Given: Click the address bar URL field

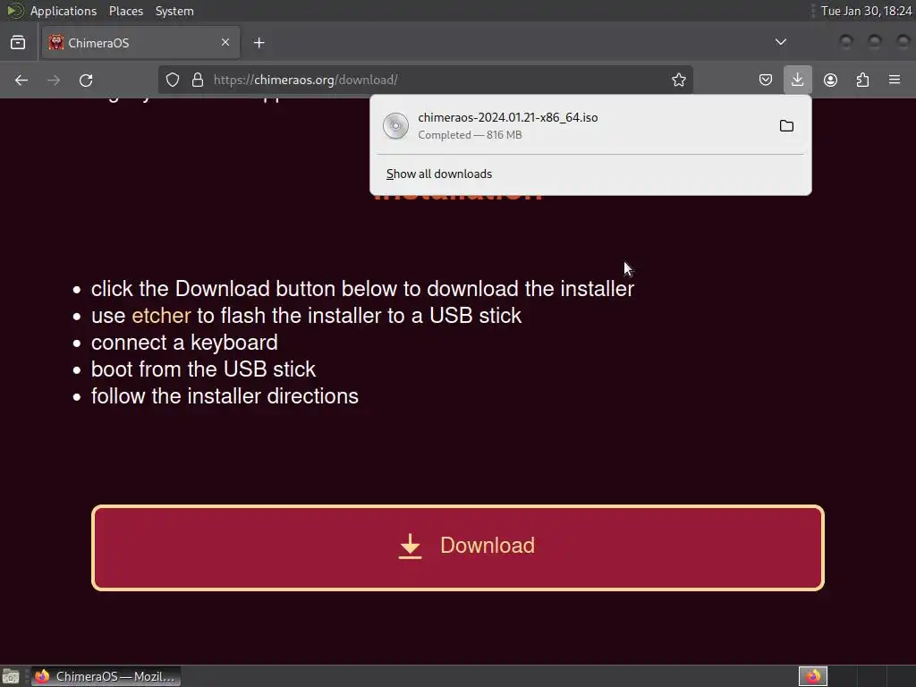Looking at the screenshot, I should (x=425, y=80).
